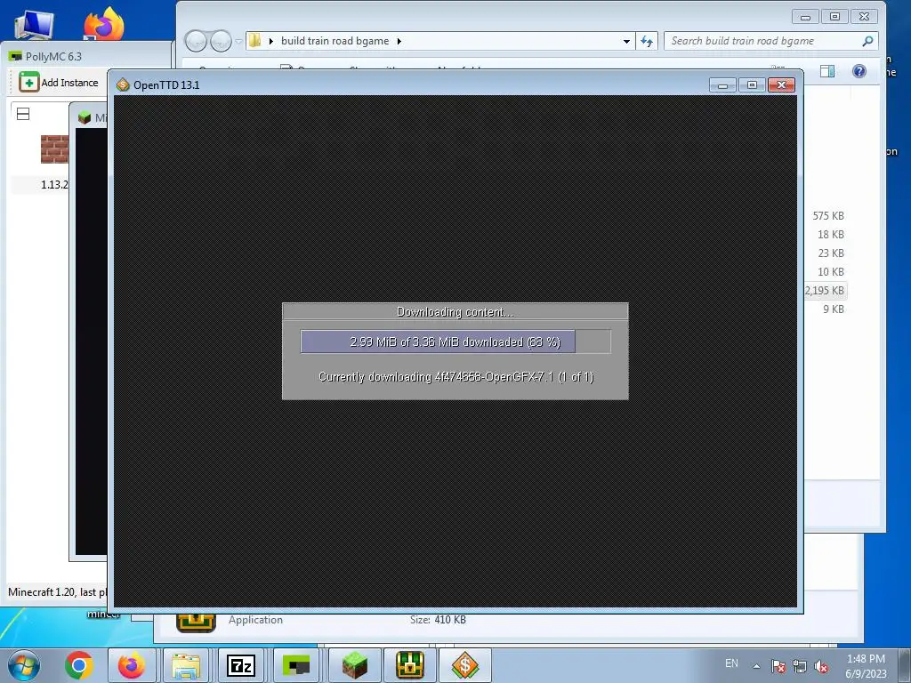Click the Currently downloading OpenGFX status text
Viewport: 911px width, 683px height.
pos(456,377)
